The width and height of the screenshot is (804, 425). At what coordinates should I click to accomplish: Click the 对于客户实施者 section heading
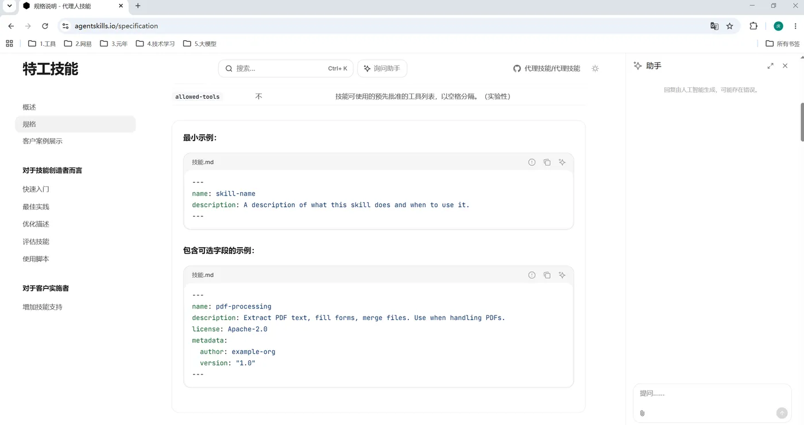[45, 288]
